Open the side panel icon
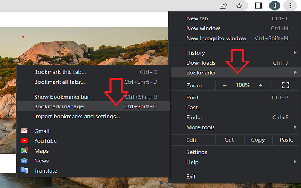 click(258, 6)
